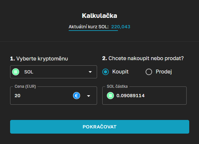The width and height of the screenshot is (199, 144).
Task: Click the "SOL částka" field caption
Action: 117,87
